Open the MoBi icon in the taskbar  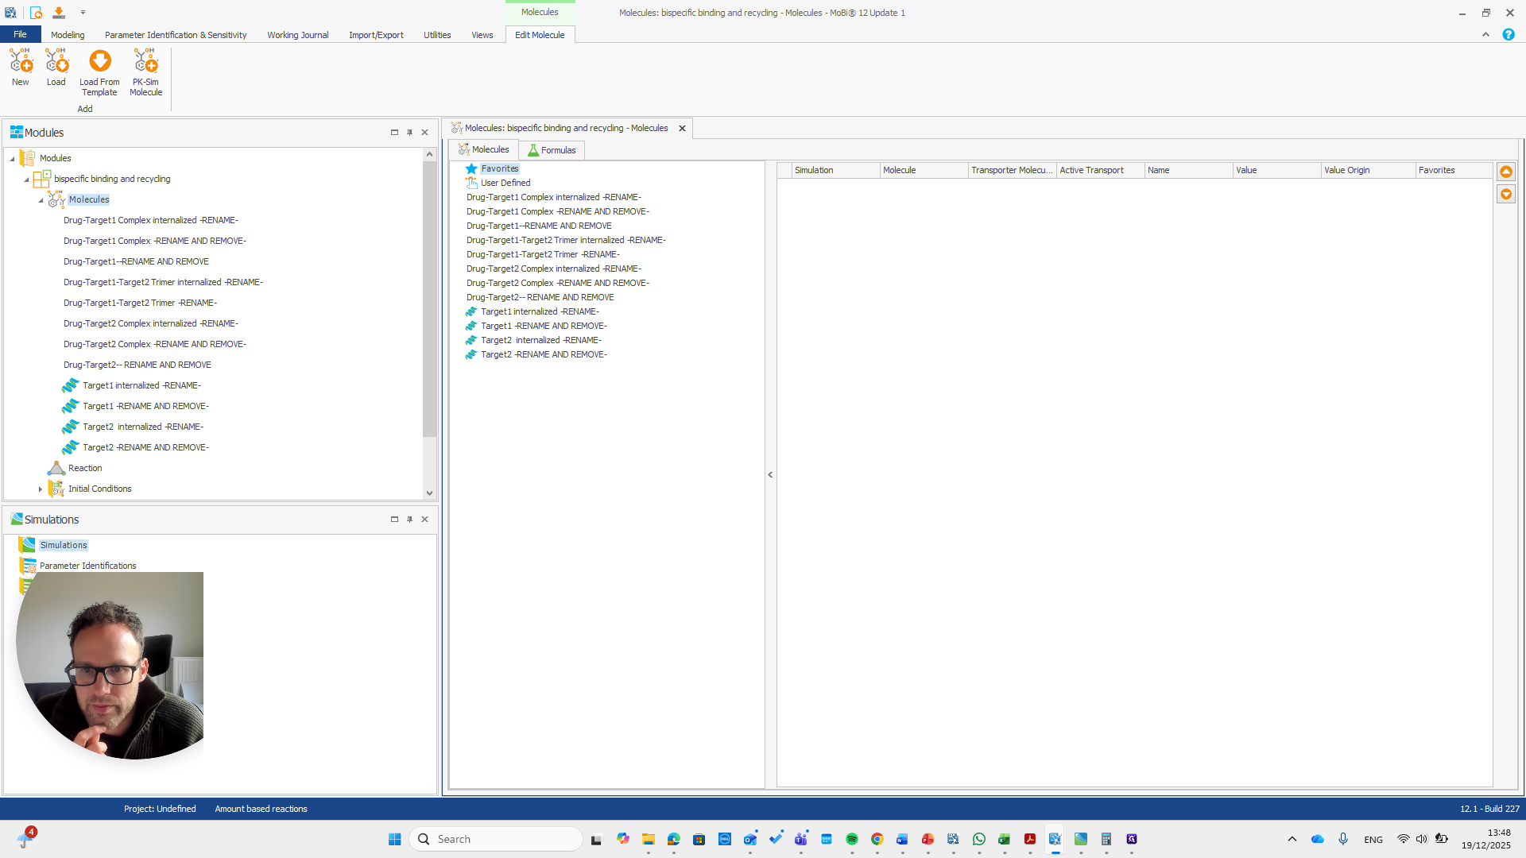(1055, 838)
